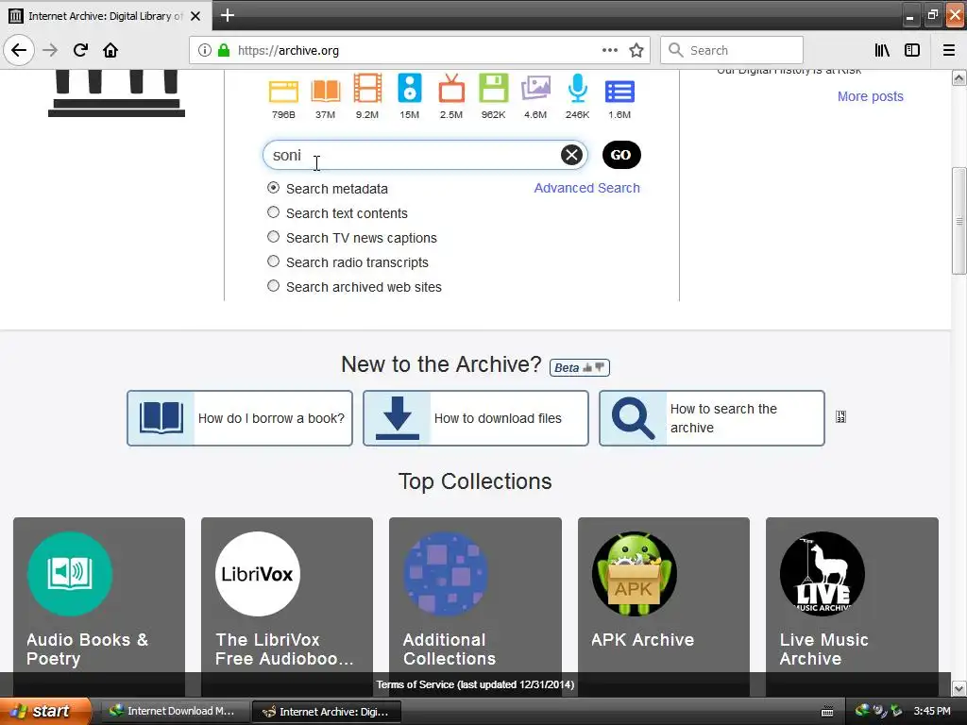
Task: Select Search text contents radio button
Action: (x=273, y=212)
